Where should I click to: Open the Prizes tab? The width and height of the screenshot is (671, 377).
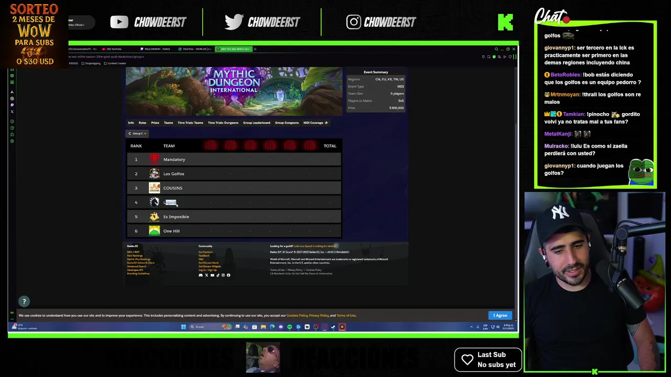pyautogui.click(x=155, y=123)
